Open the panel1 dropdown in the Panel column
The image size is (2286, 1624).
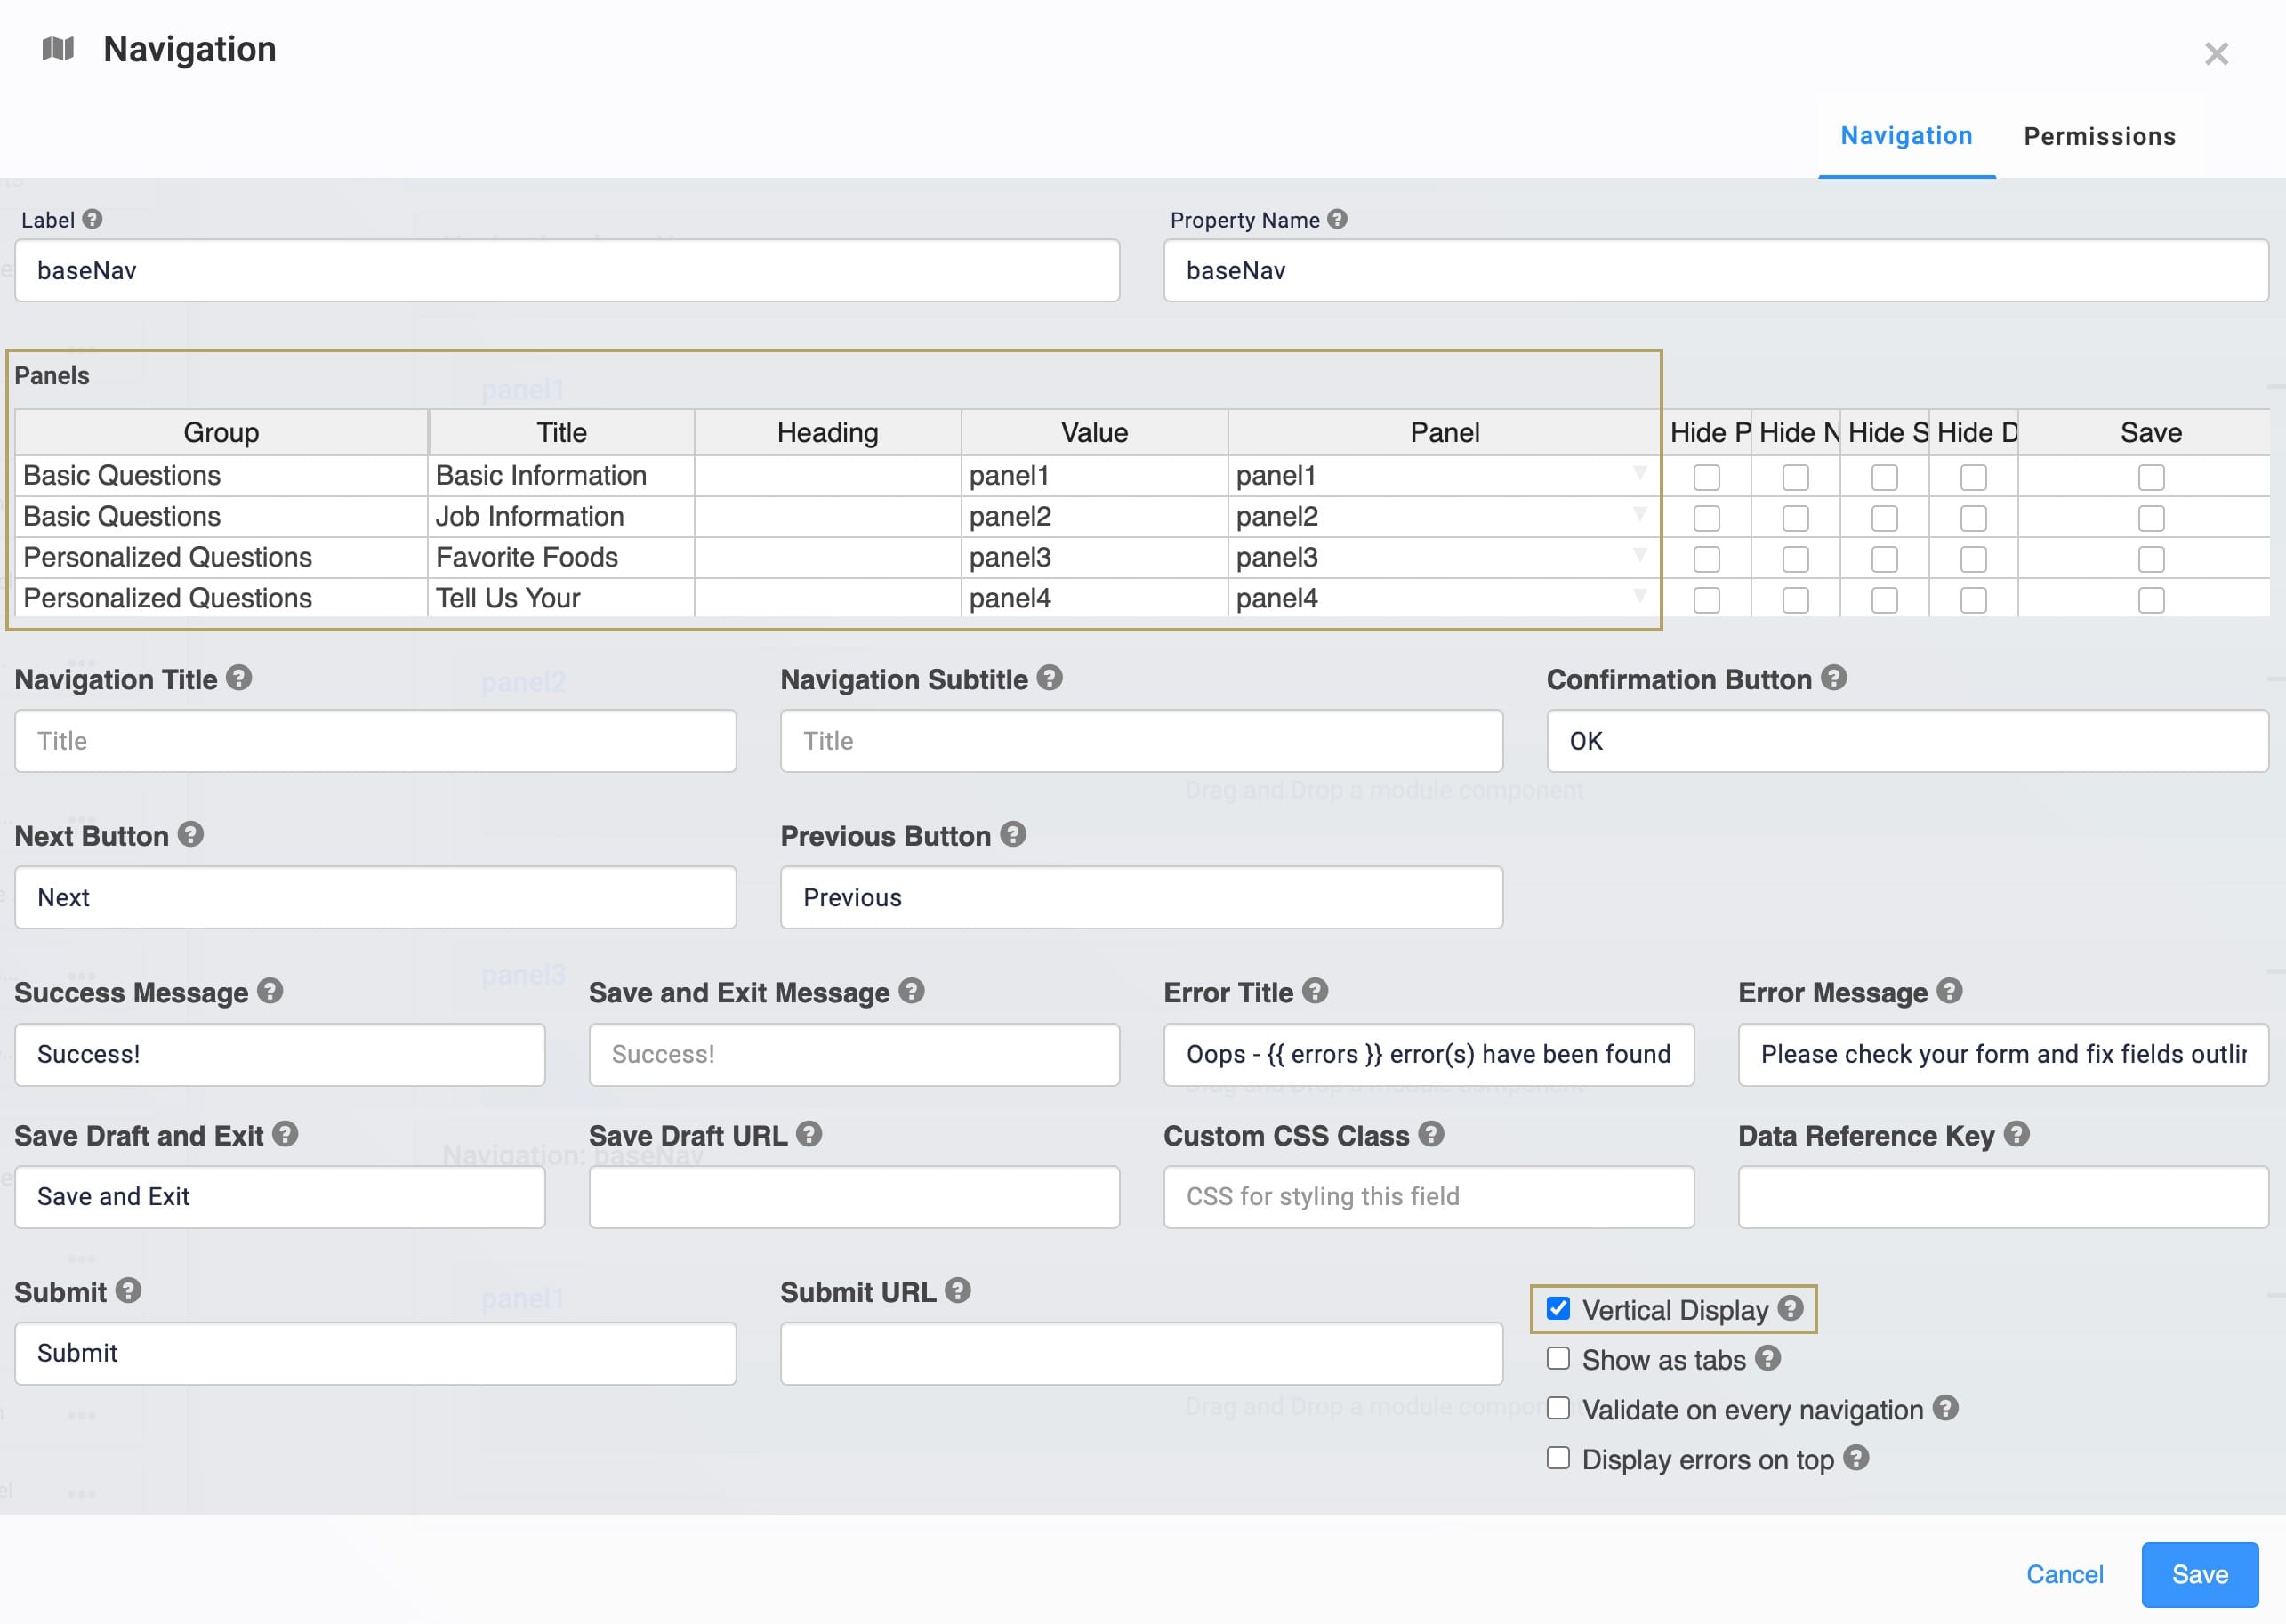(1639, 473)
